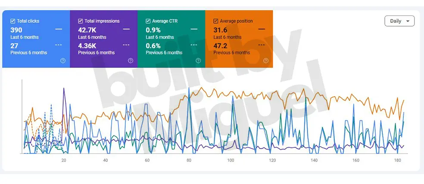Toggle the Average position checkbox
Image resolution: width=424 pixels, height=184 pixels.
[216, 21]
